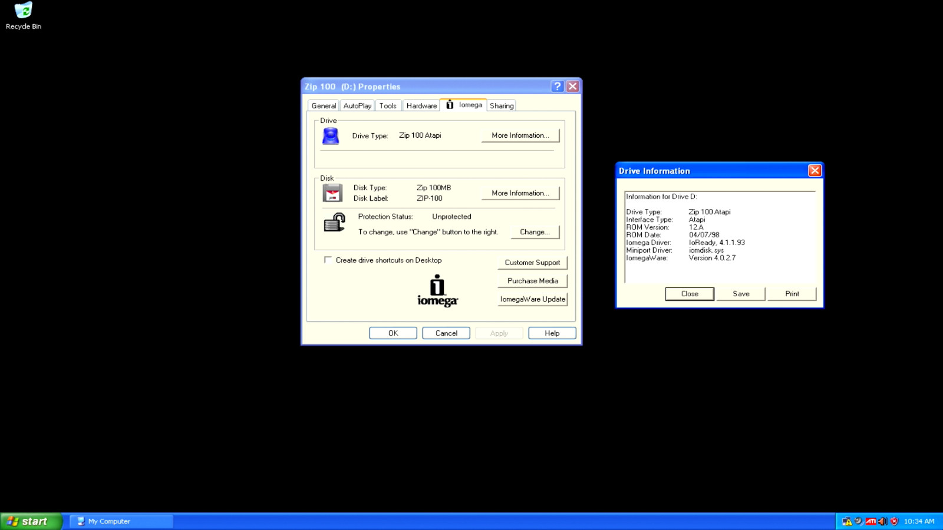Screen dimensions: 943x530
Task: Confirm with OK in Properties dialog
Action: tap(393, 333)
